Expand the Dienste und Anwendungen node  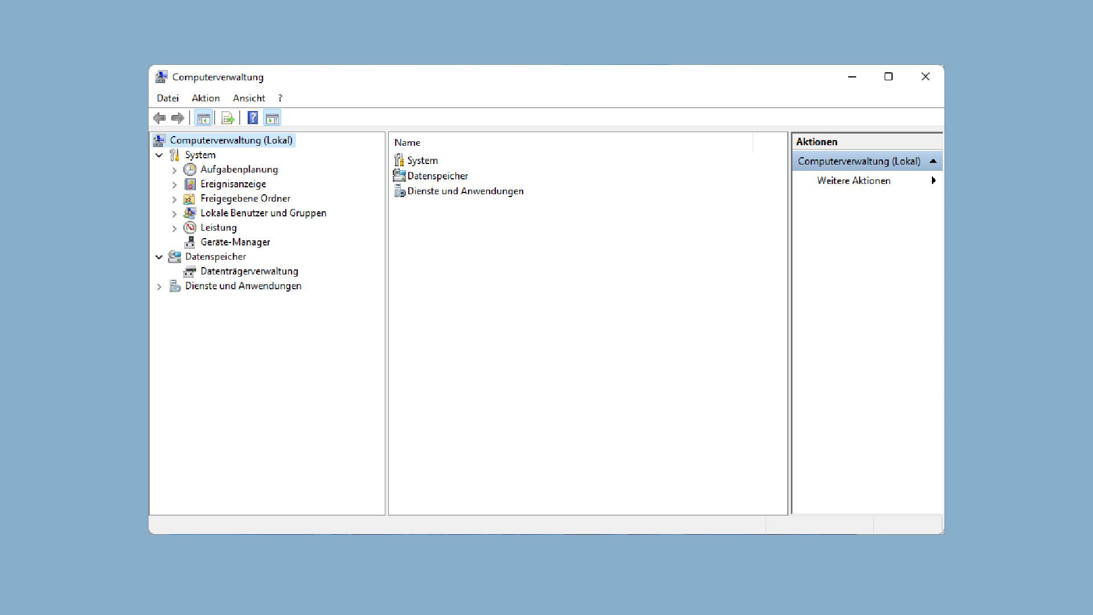pos(159,286)
